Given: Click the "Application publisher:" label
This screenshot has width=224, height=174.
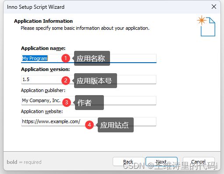Looking at the screenshot, I should [x=43, y=90].
